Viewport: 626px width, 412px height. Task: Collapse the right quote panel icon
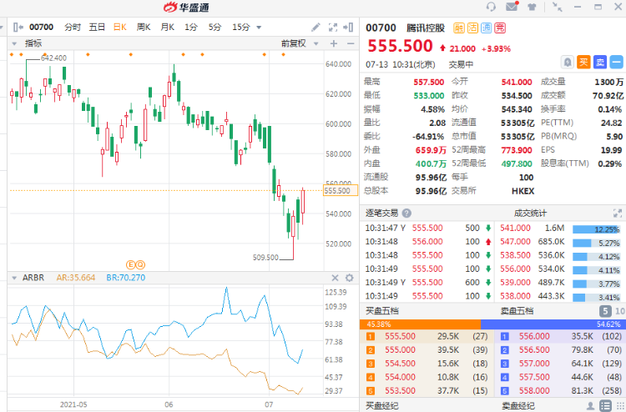pos(348,28)
